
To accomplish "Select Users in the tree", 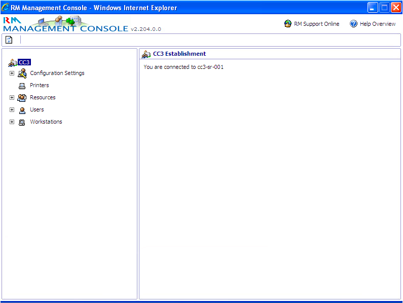I will click(x=37, y=109).
